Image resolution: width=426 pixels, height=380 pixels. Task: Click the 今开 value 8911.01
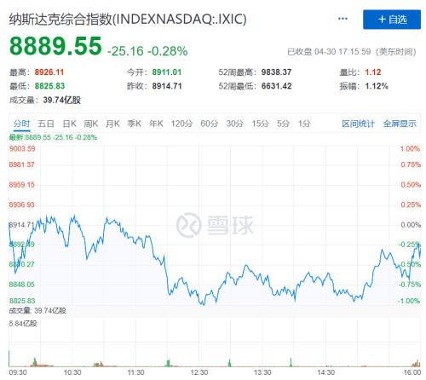[167, 72]
